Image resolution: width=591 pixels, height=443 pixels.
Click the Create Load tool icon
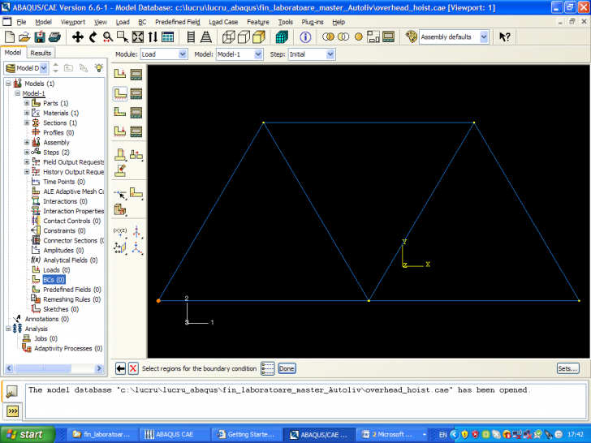(x=120, y=74)
